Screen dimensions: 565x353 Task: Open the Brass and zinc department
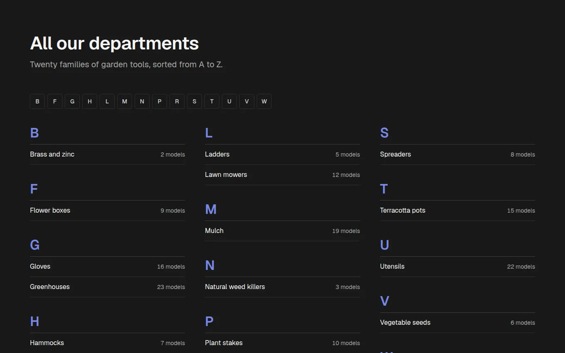107,154
